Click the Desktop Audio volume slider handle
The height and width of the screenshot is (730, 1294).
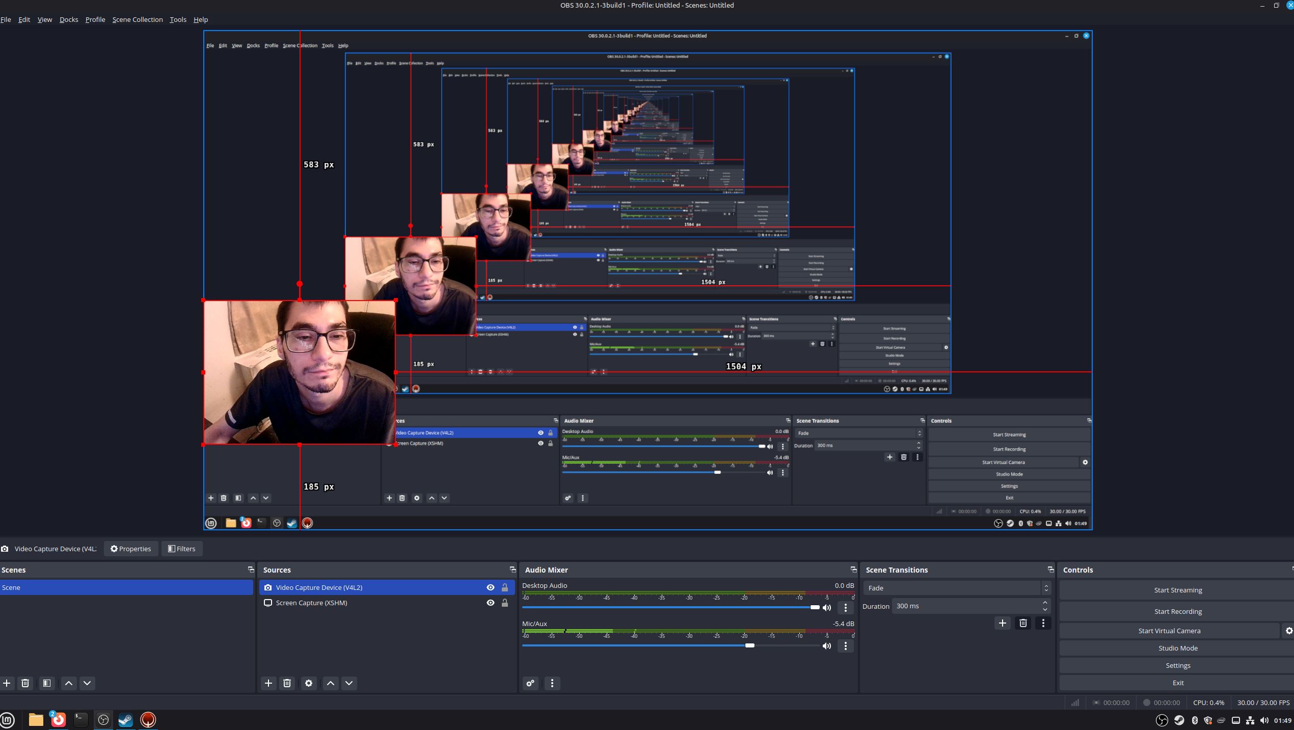815,607
